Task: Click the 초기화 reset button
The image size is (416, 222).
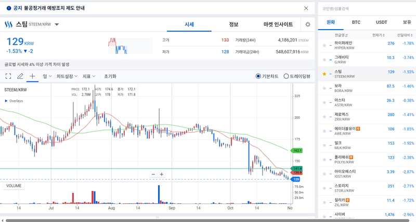Action: tap(110, 76)
